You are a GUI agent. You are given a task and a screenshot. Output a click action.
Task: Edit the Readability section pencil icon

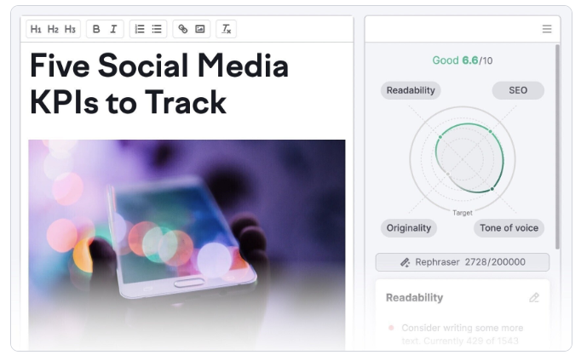click(x=534, y=297)
